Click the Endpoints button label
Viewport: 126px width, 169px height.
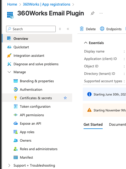click(114, 29)
